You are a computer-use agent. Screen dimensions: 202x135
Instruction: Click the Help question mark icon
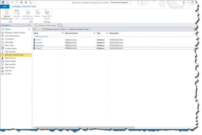tap(183, 2)
